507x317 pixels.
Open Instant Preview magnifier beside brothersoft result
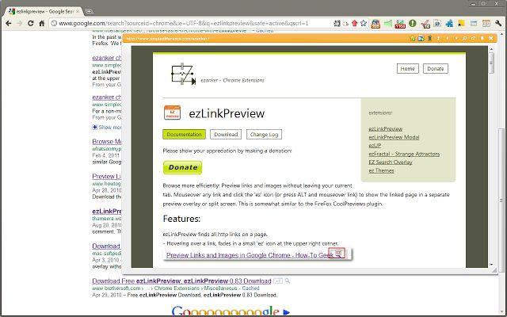pyautogui.click(x=287, y=281)
